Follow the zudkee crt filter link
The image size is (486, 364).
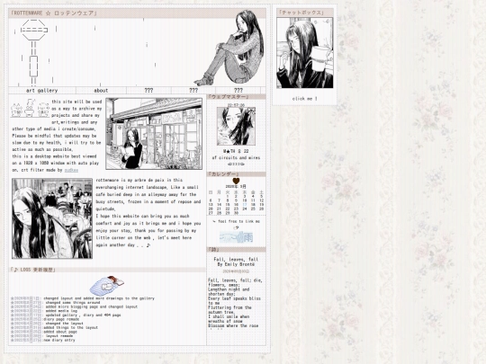coord(71,170)
